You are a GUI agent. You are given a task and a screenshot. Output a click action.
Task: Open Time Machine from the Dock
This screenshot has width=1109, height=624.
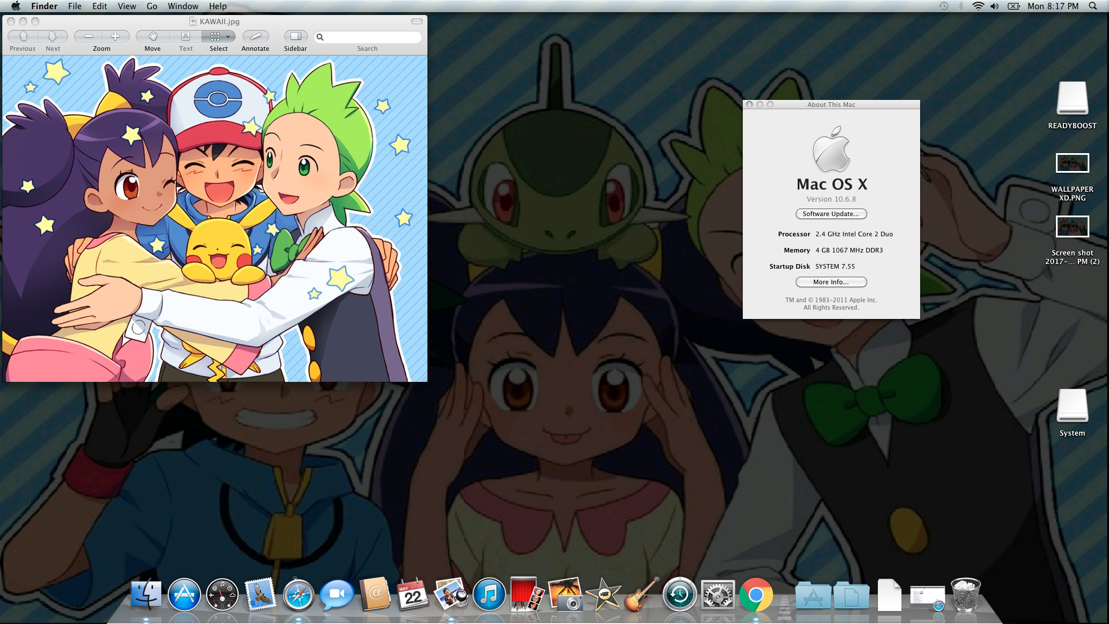[679, 594]
